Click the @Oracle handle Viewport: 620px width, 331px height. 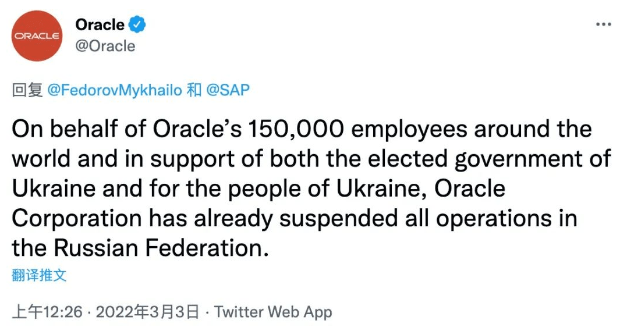[105, 46]
